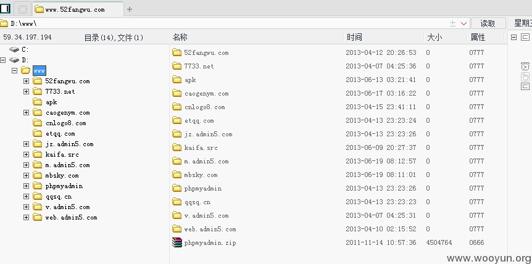Expand jz.admin5.com in the tree
Screen dimensions: 532x264
(26, 144)
